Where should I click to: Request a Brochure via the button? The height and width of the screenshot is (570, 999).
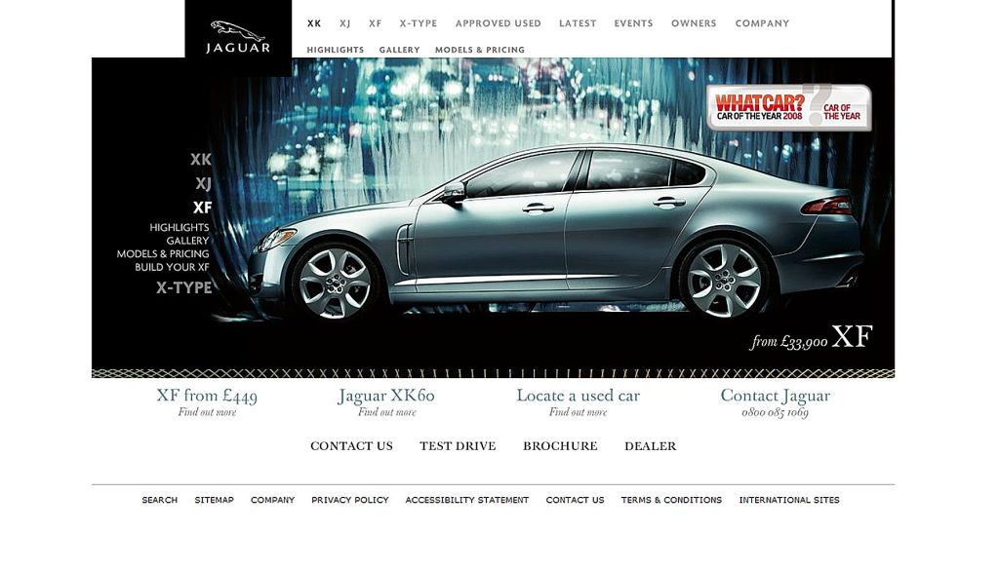click(560, 446)
